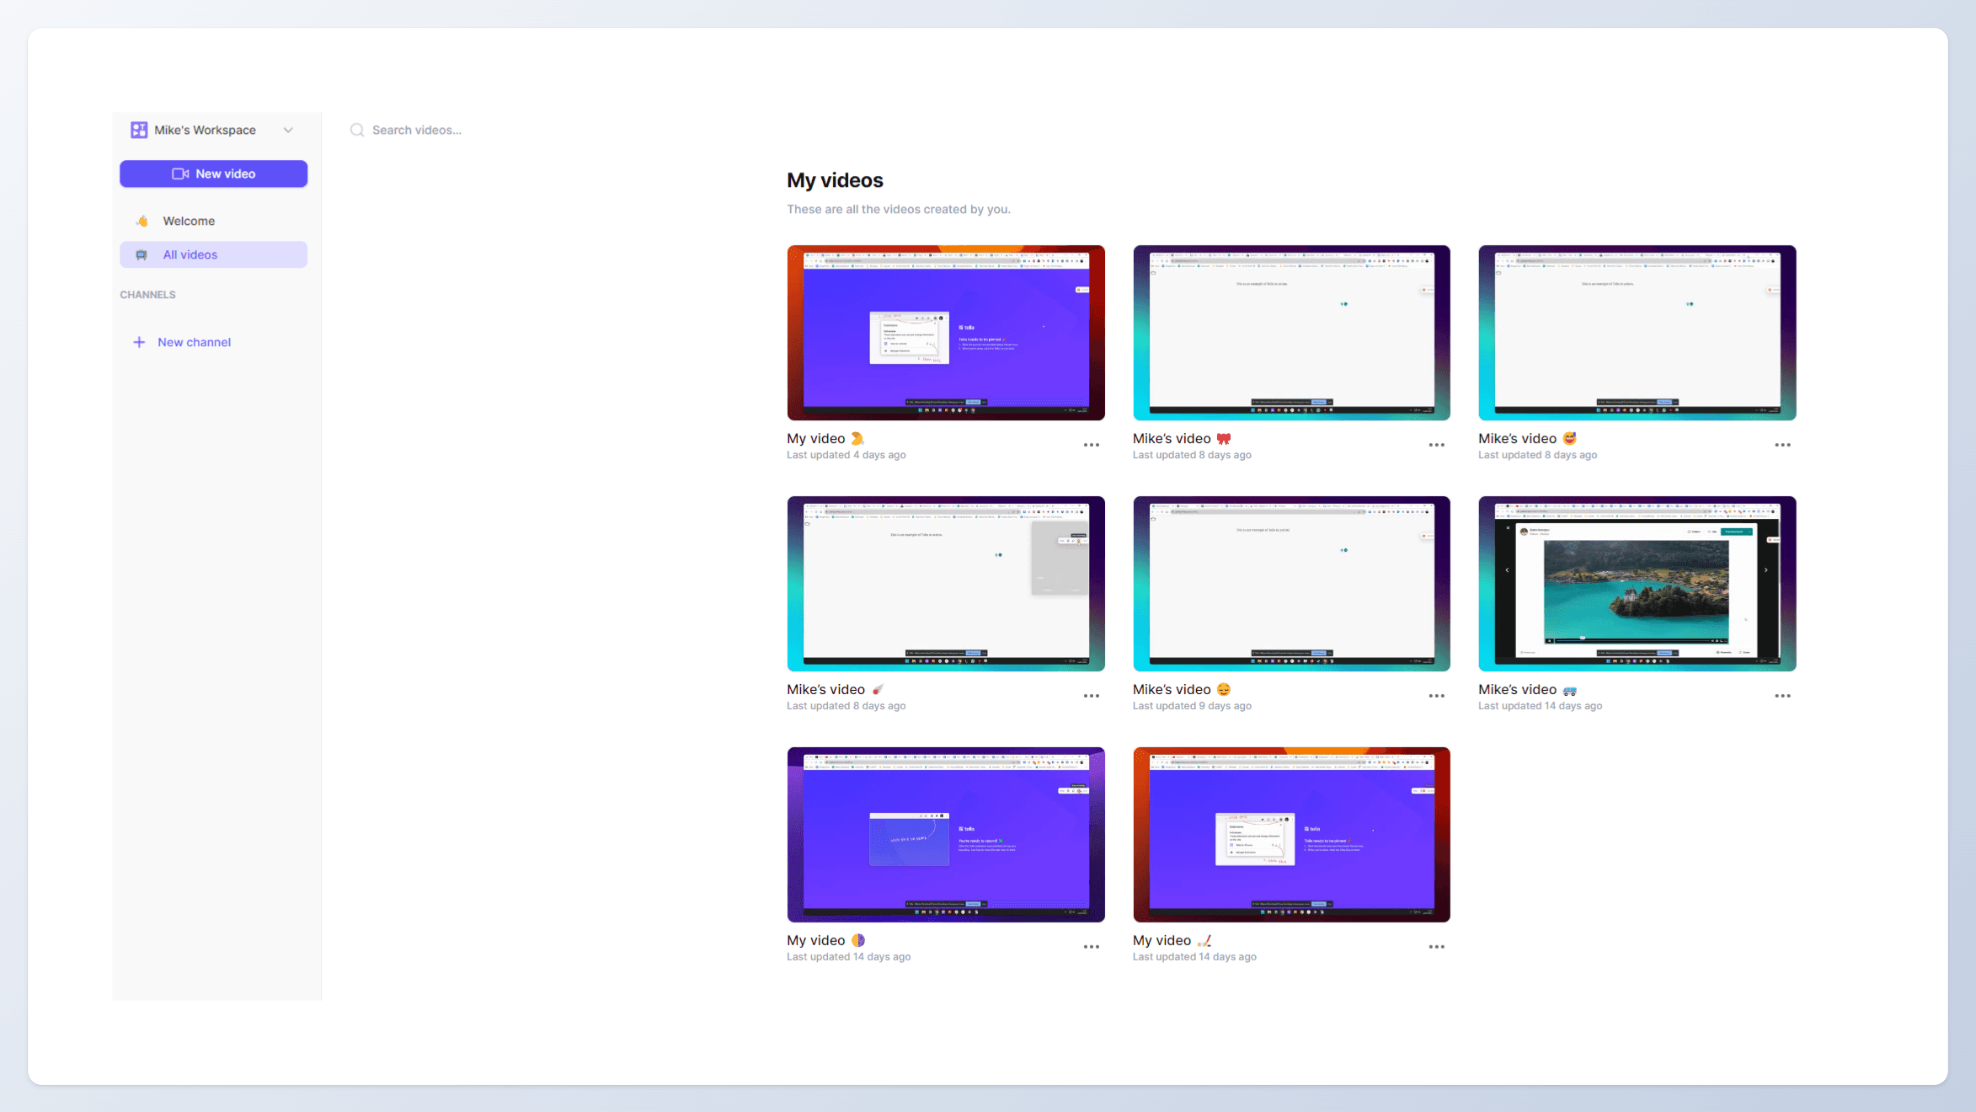Open three-dot menu for Mike's video with ribbon emoji
Screen dimensions: 1976x1112
(1436, 445)
